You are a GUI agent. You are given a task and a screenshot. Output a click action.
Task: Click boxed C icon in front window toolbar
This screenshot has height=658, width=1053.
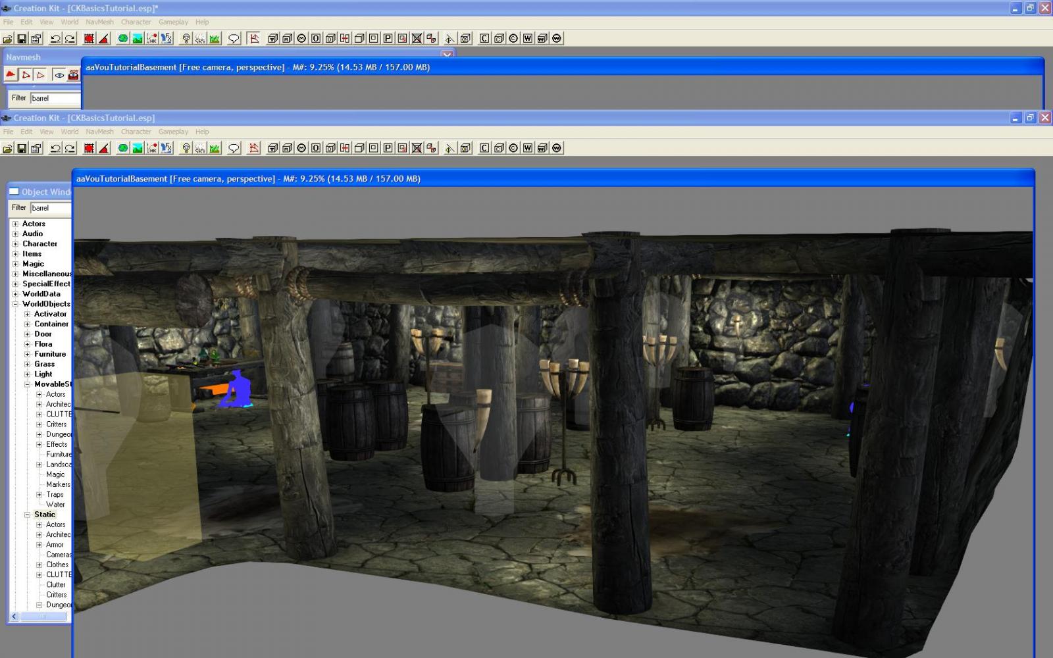(x=484, y=149)
